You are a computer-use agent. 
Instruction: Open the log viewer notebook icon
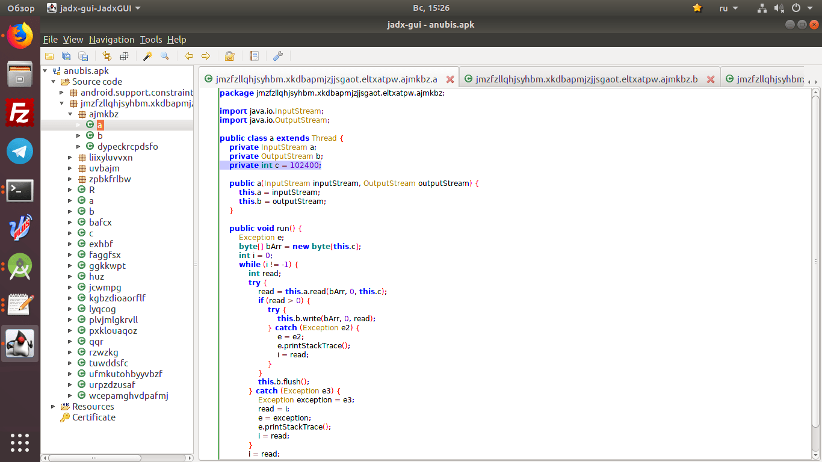(x=255, y=56)
